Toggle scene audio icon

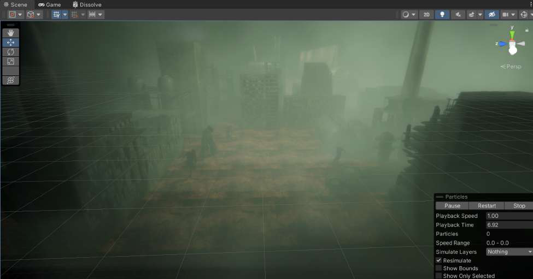point(458,15)
